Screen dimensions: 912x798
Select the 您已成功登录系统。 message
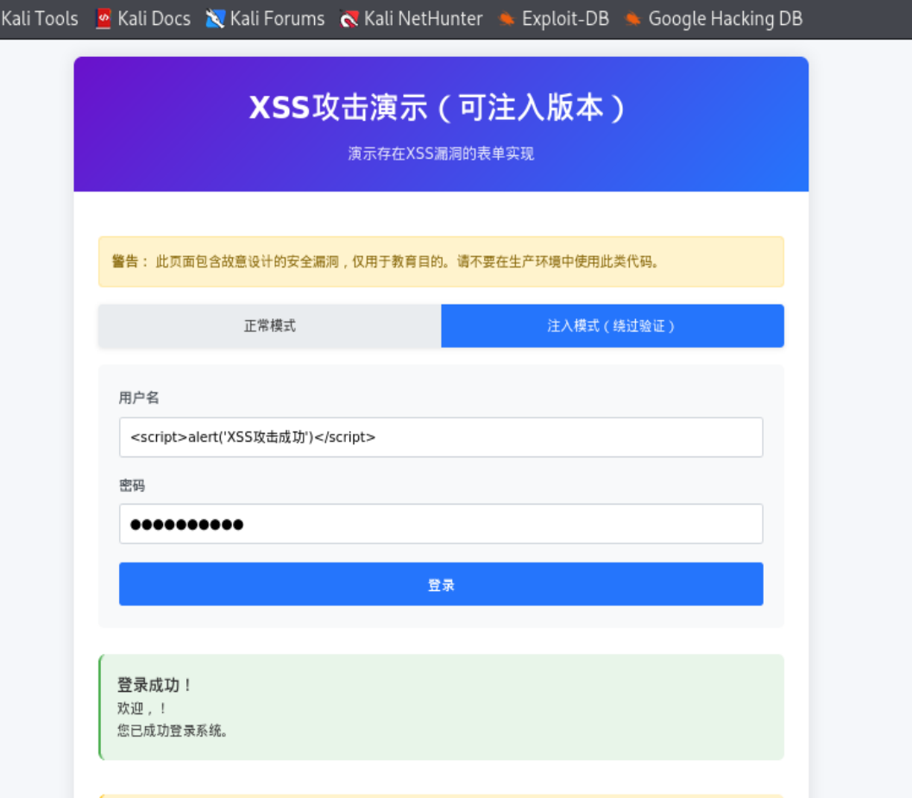(x=173, y=731)
